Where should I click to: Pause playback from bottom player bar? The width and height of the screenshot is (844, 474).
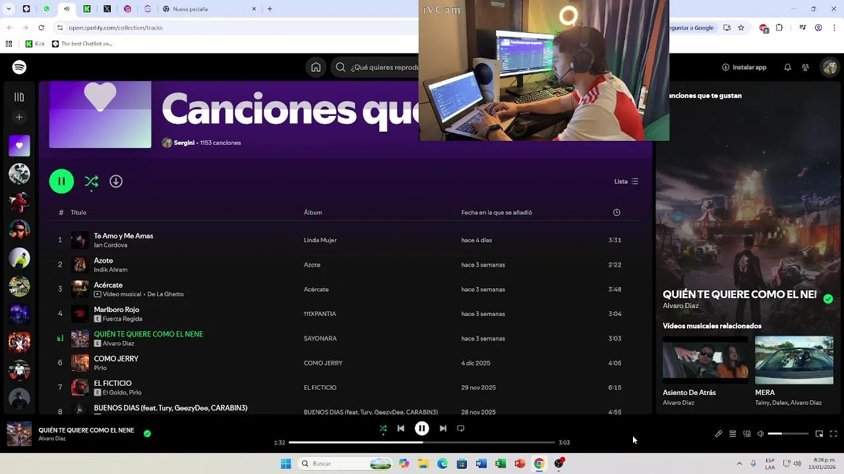[422, 429]
